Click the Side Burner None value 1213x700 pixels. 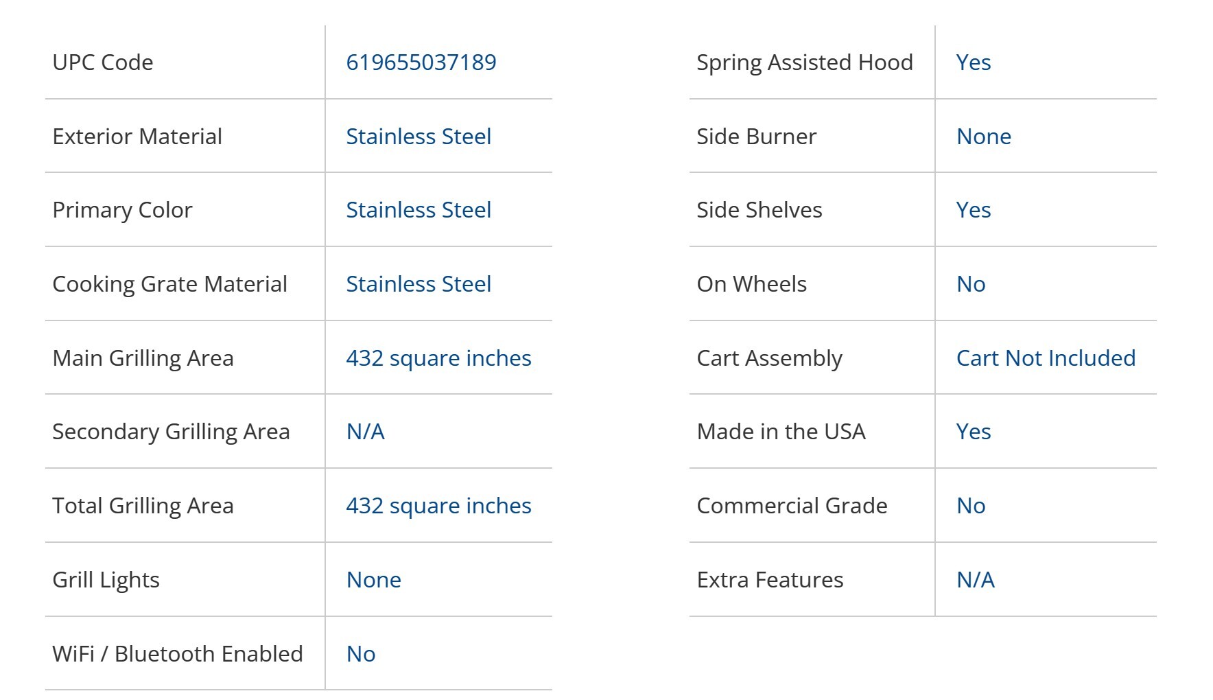click(983, 137)
